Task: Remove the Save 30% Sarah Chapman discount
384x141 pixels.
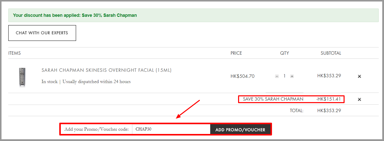Action: click(x=359, y=99)
